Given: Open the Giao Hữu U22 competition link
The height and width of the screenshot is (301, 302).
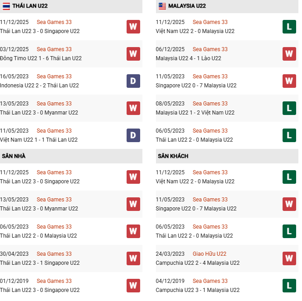Looking at the screenshot, I should [209, 254].
